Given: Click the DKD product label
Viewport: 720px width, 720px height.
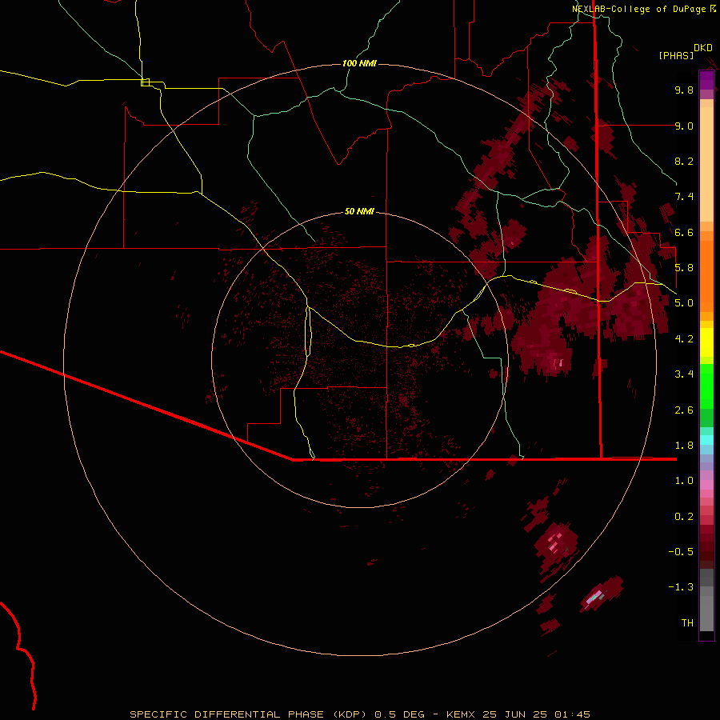Looking at the screenshot, I should pos(703,48).
